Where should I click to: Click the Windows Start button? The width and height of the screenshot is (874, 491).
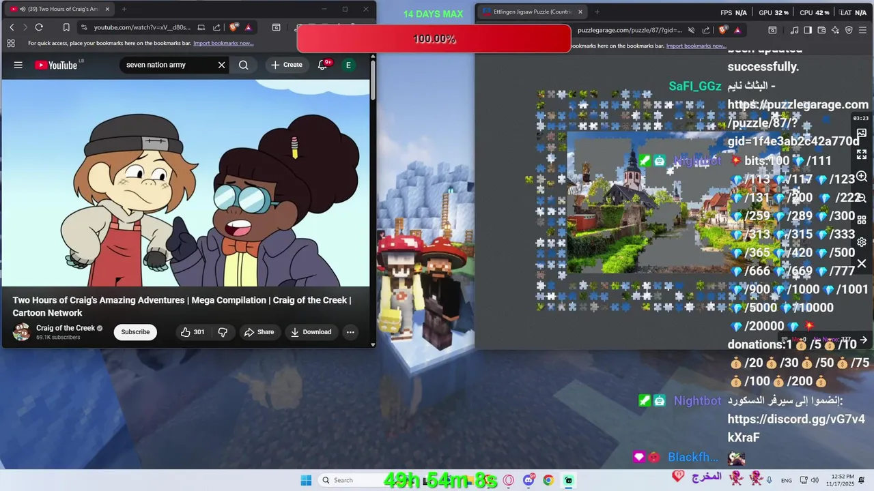point(306,480)
